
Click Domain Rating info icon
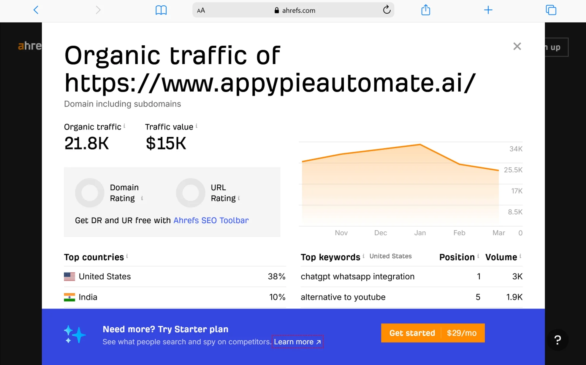(x=142, y=198)
